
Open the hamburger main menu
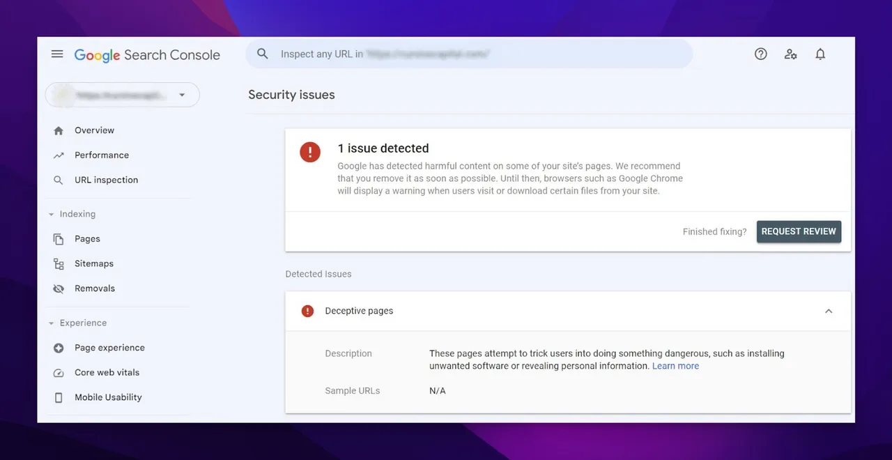(57, 54)
